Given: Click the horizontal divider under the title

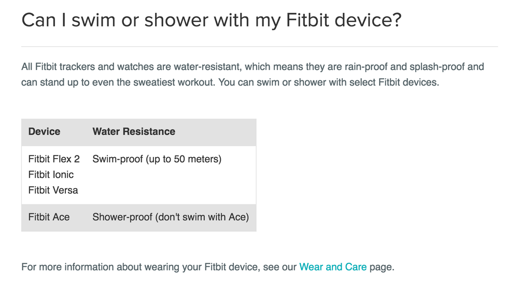Looking at the screenshot, I should pyautogui.click(x=260, y=47).
